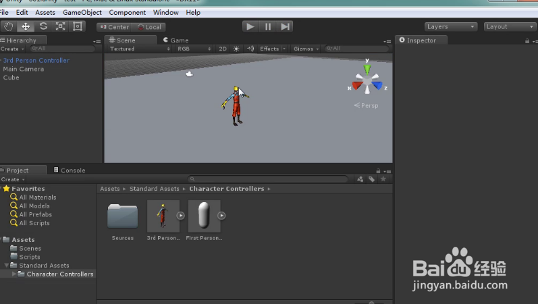Click the Project search field
Viewport: 538px width, 304px height.
(x=267, y=179)
